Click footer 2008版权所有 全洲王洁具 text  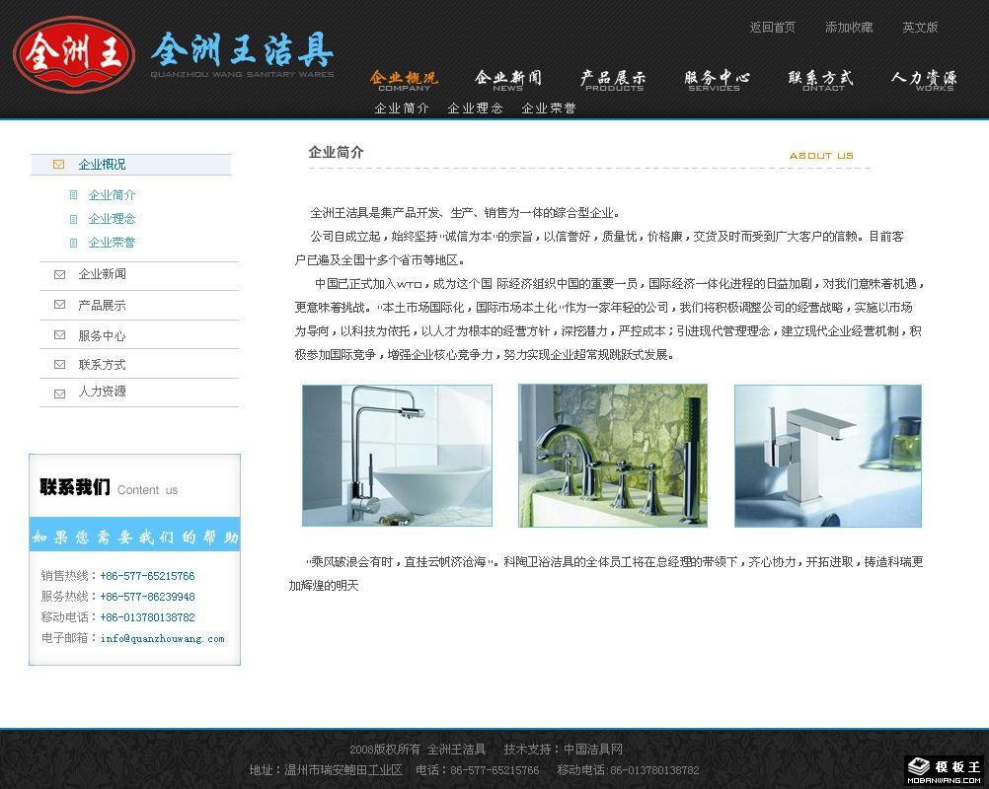418,750
